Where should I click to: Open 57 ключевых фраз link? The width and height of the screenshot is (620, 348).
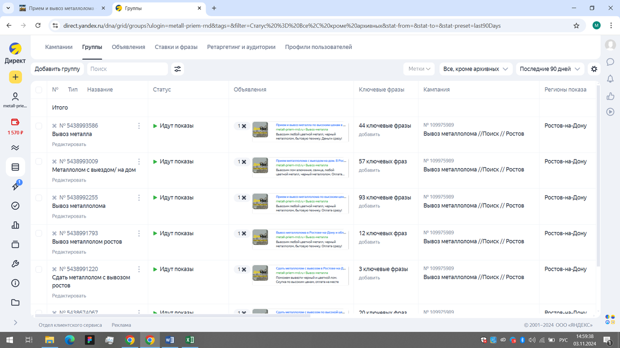point(383,161)
